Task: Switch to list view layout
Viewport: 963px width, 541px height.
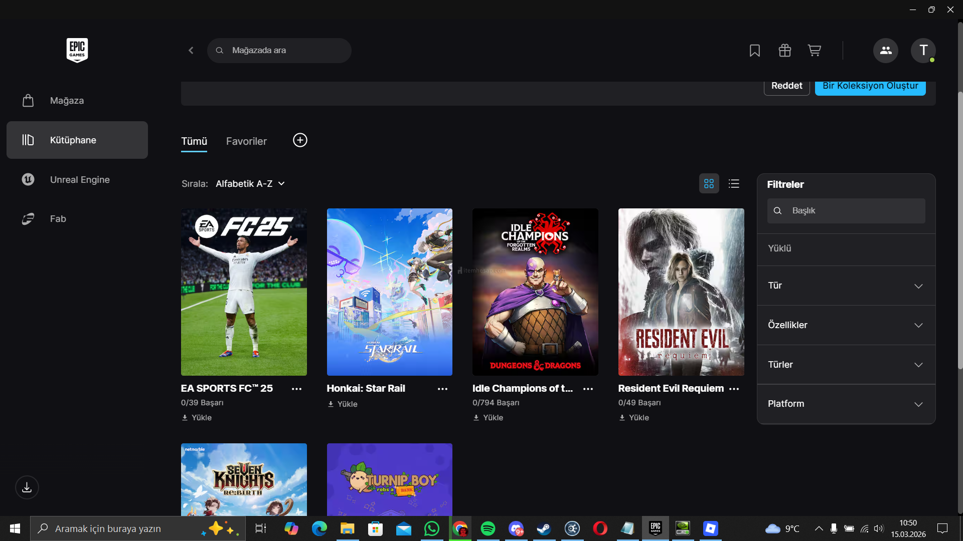Action: click(x=734, y=184)
